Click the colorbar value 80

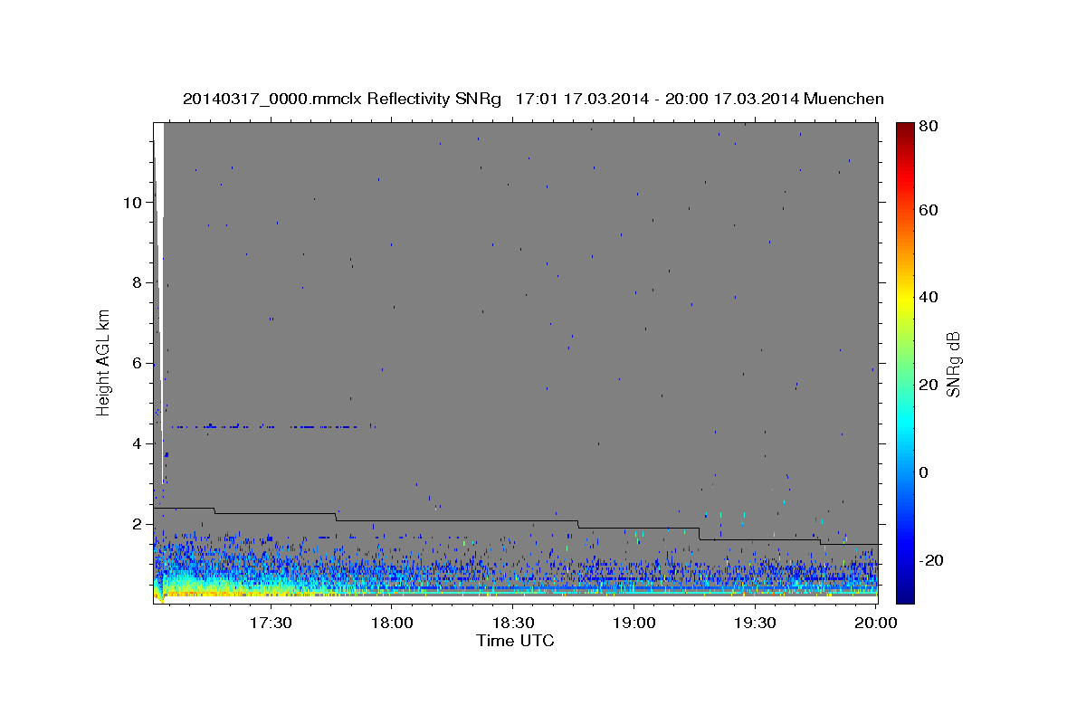(928, 126)
